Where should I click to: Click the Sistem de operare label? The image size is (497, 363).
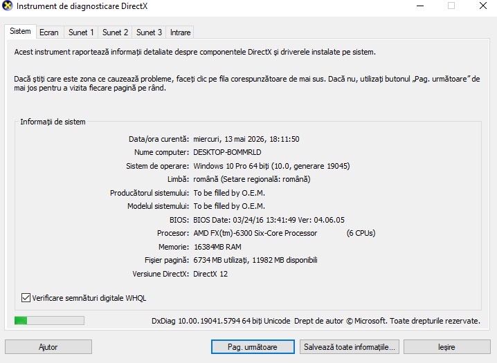click(x=158, y=166)
